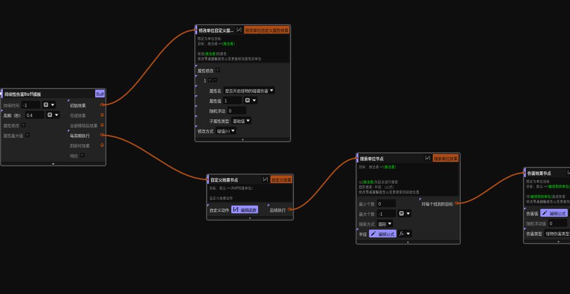Viewport: 570px width, 294px height.
Task: Select 搜索单位节点 title text
Action: coord(372,159)
